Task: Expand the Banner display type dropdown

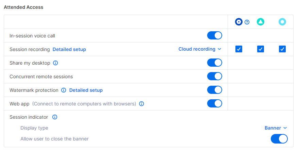Action: pos(276,128)
